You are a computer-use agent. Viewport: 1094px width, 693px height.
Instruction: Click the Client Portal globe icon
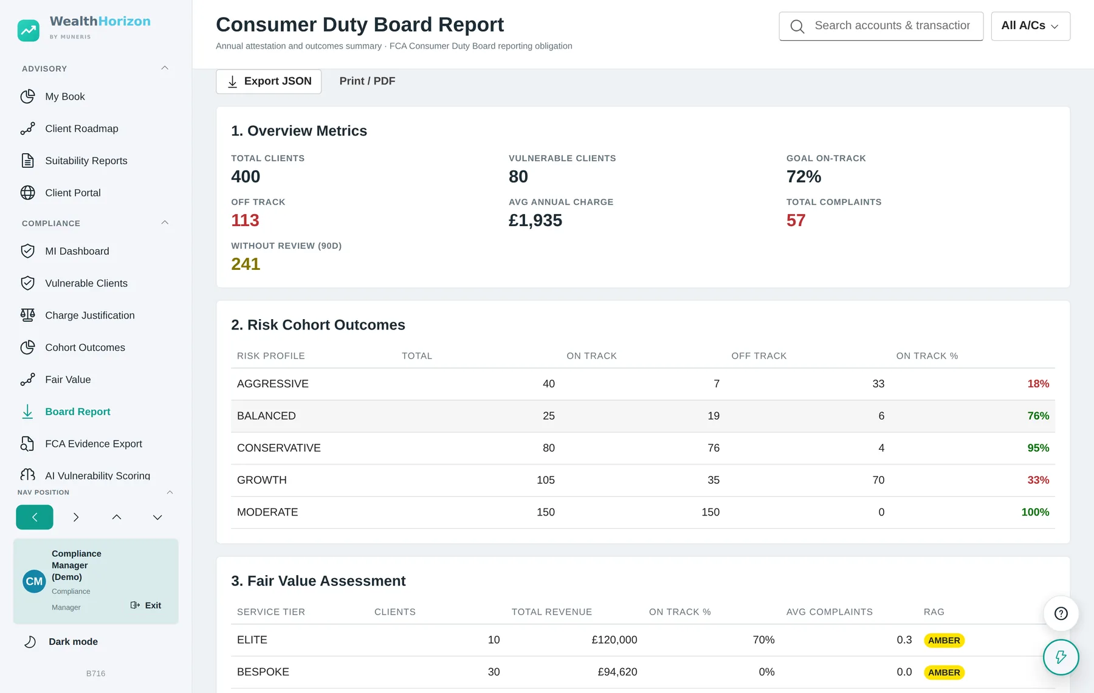27,193
